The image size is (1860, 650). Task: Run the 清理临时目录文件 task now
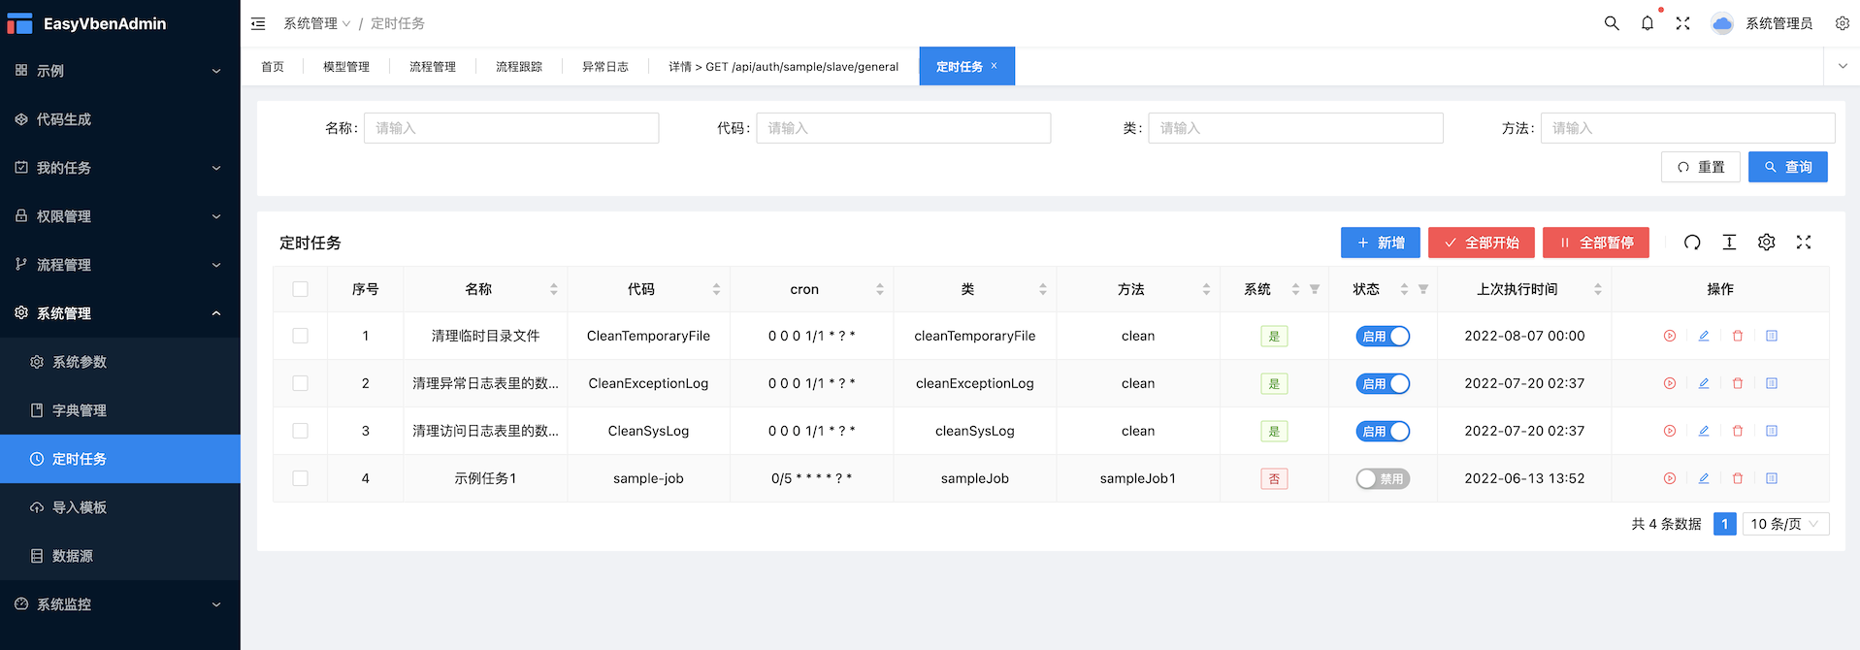pos(1670,336)
